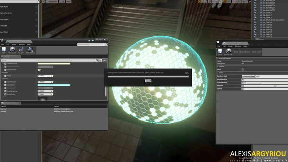The image size is (288, 162).
Task: Click the ColorRandom slider
Action: (x=265, y=83)
